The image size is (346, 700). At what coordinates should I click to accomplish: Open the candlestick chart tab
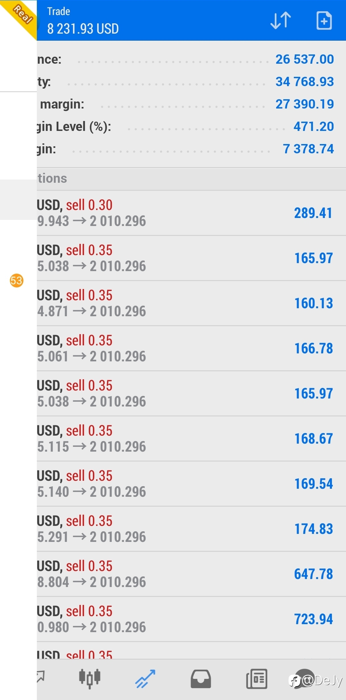[x=90, y=679]
